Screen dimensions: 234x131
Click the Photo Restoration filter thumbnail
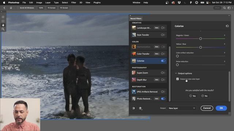(134, 99)
